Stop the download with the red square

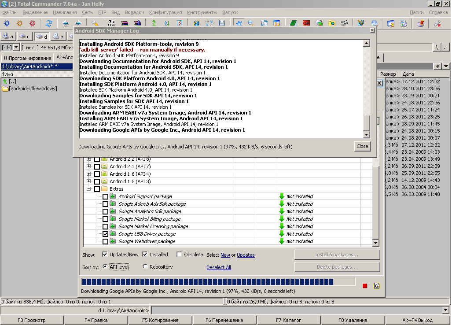pyautogui.click(x=365, y=286)
